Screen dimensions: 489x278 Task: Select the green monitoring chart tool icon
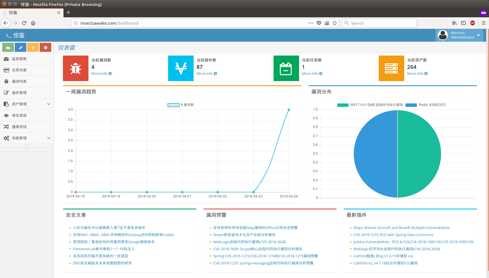pyautogui.click(x=8, y=47)
